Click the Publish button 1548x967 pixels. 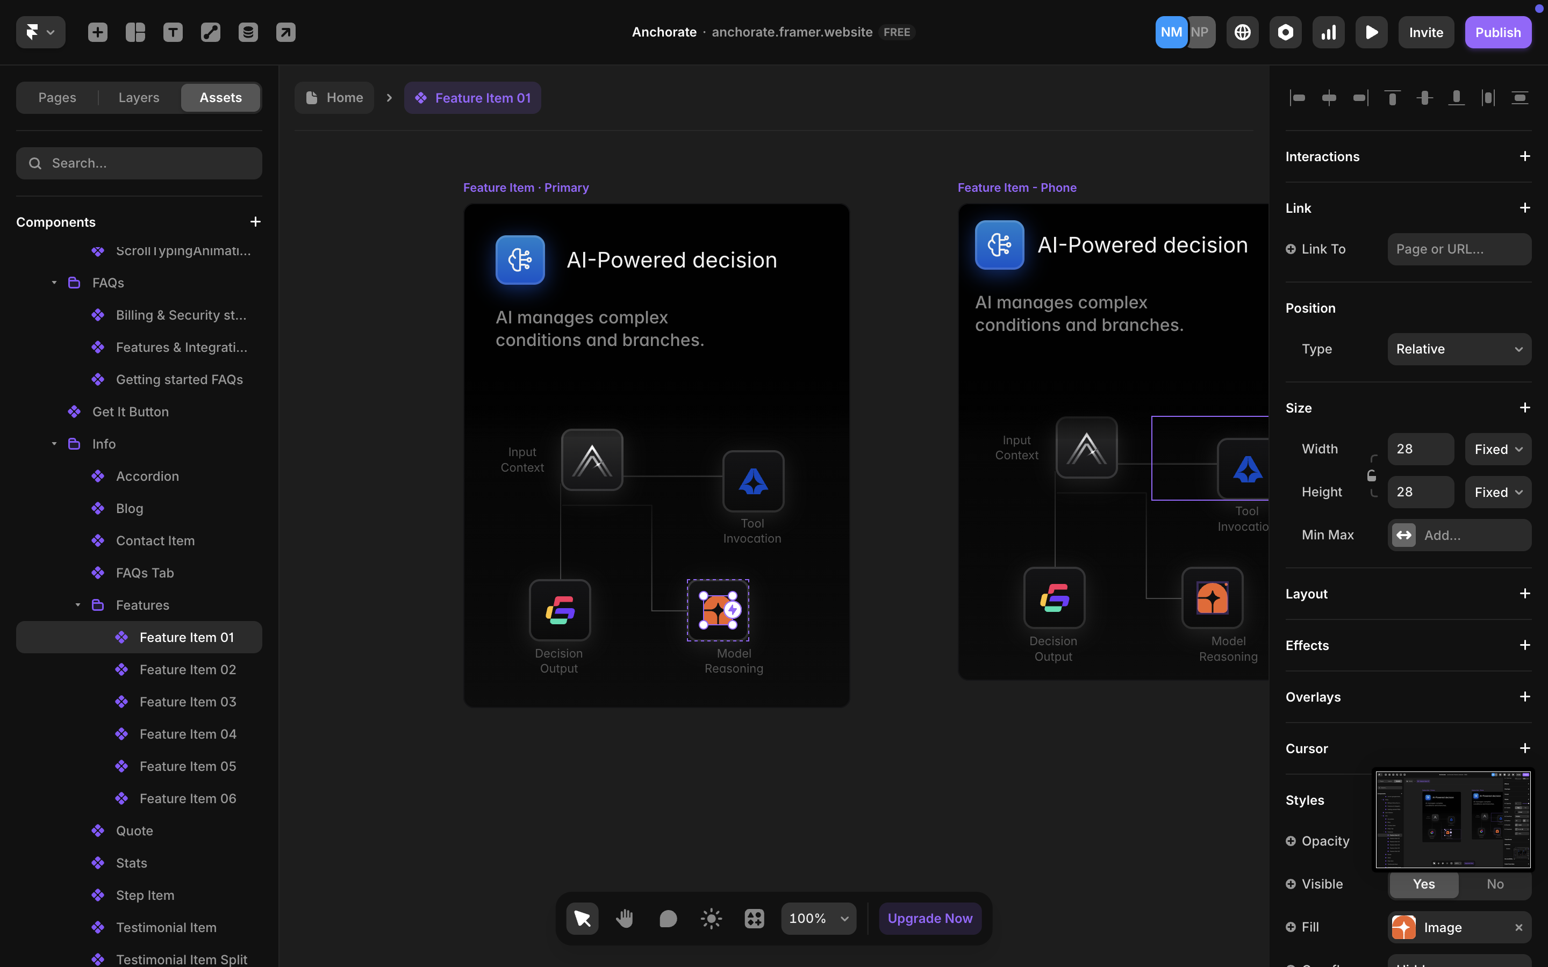pyautogui.click(x=1497, y=32)
